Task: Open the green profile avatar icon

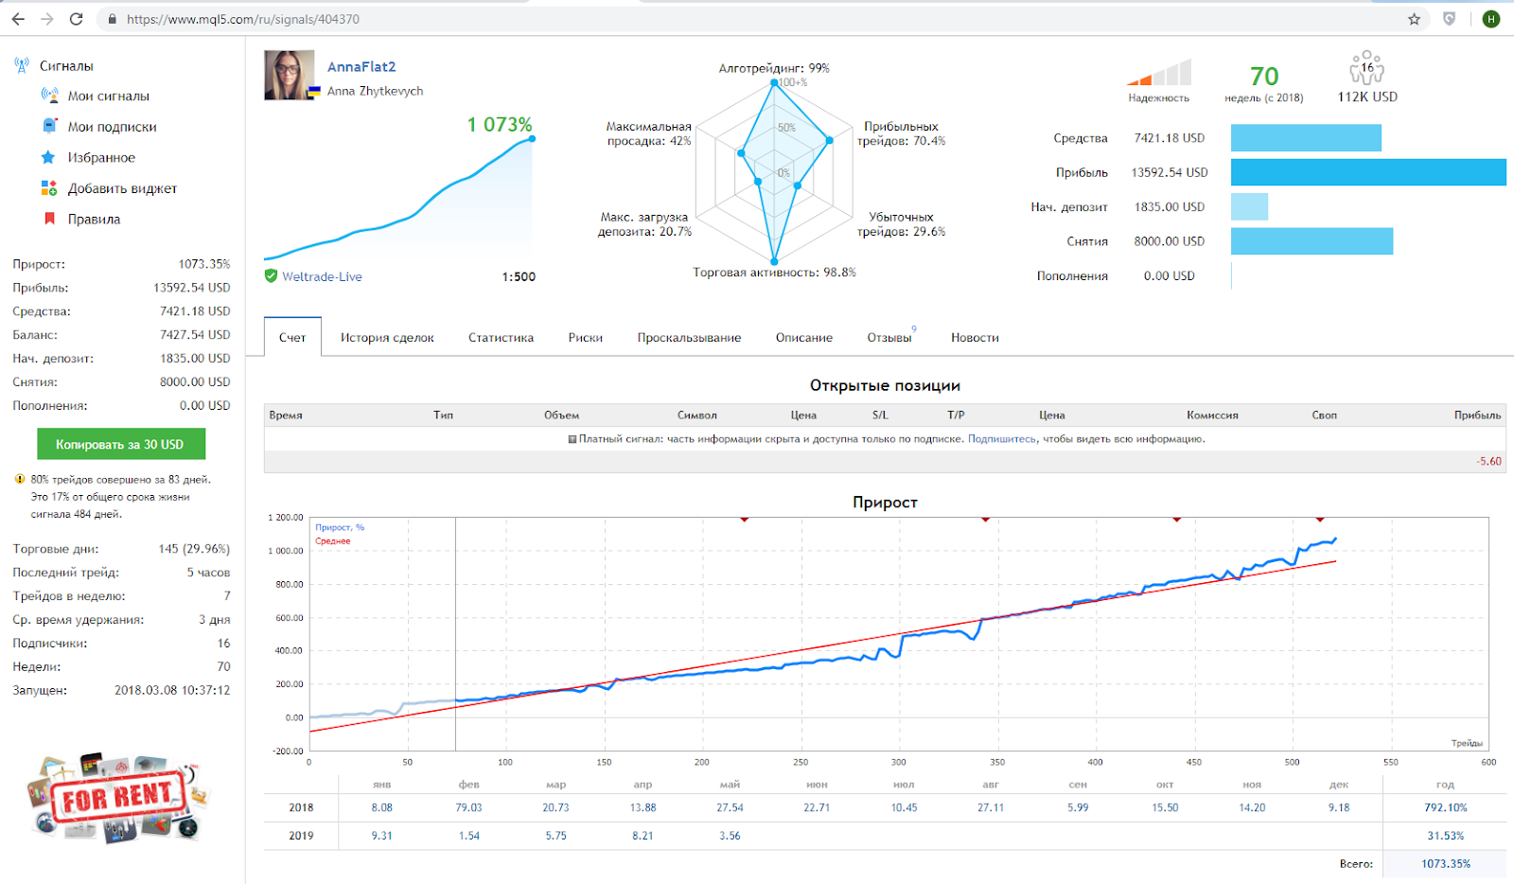Action: pos(1491,19)
